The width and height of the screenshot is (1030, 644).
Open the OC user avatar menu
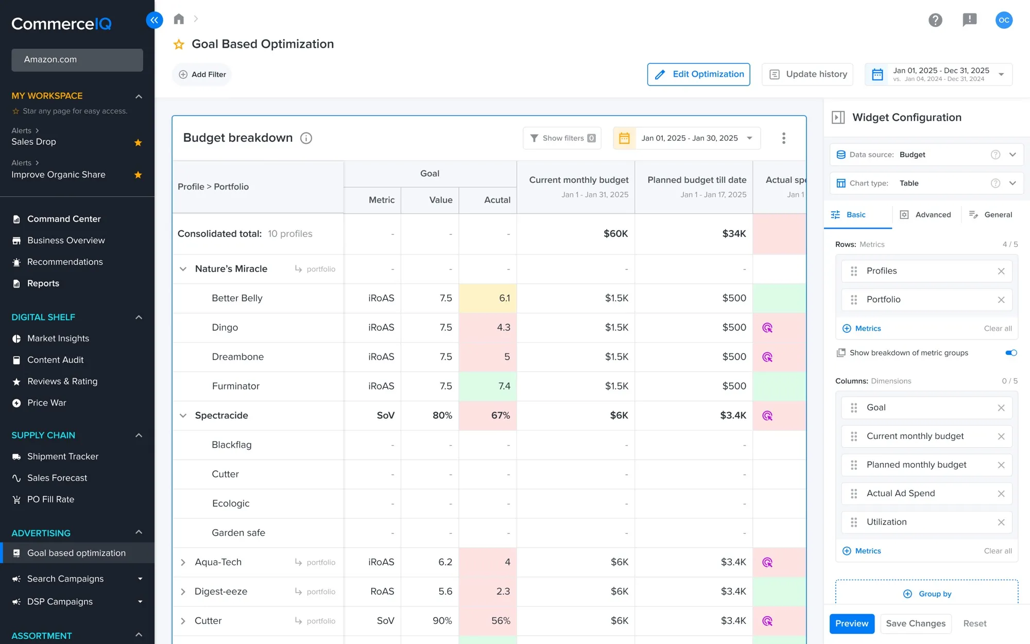(x=1004, y=20)
